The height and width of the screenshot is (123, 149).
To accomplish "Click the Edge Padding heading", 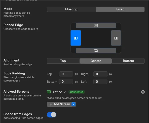I will [14, 73].
